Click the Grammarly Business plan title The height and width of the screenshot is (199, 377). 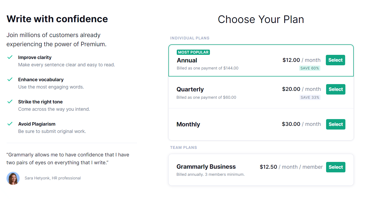pos(206,167)
